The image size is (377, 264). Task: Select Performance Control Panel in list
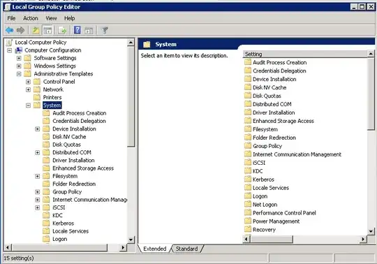[284, 212]
